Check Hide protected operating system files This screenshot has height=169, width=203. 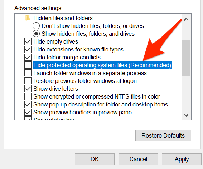[x=28, y=65]
